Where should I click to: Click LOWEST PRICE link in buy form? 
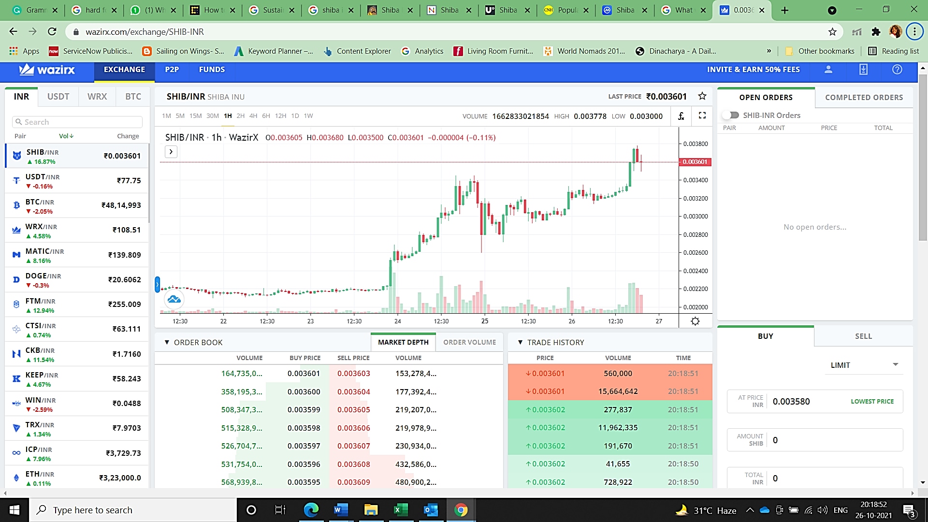tap(872, 402)
